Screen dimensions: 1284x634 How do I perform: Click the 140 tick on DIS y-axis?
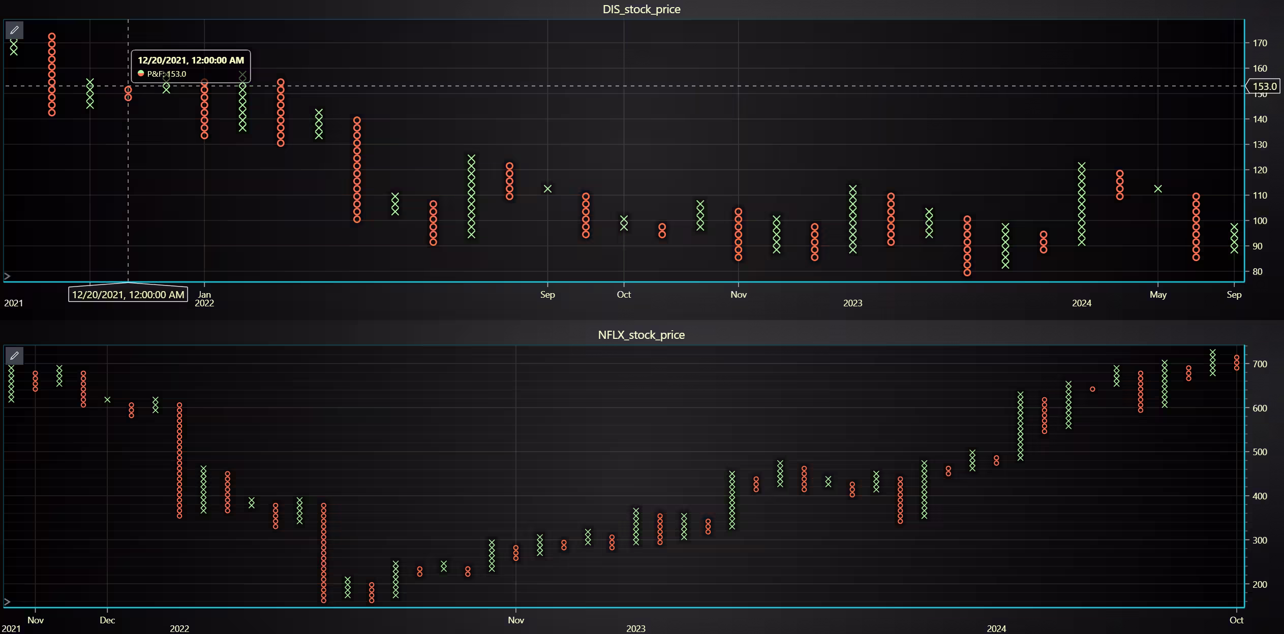pyautogui.click(x=1260, y=119)
